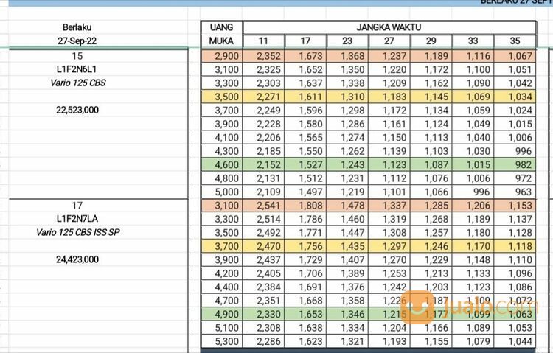
Task: Select the cell "1,350"
Action: coord(347,70)
